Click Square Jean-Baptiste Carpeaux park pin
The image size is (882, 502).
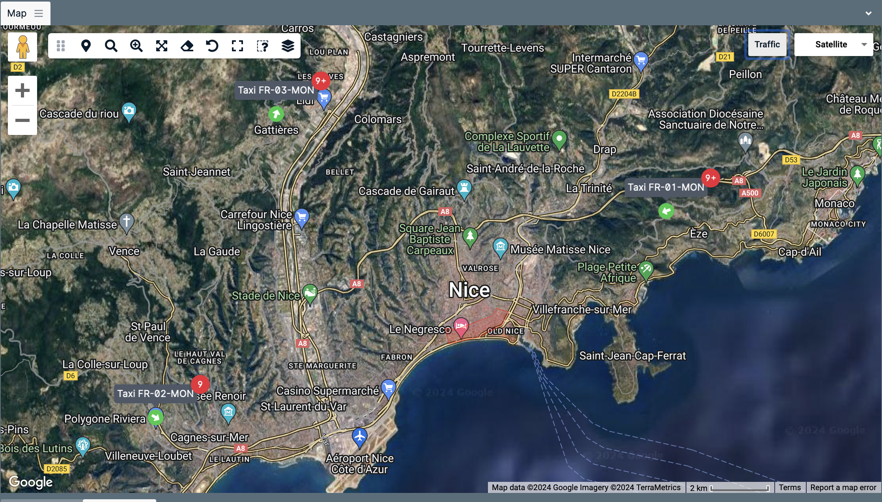tap(470, 237)
